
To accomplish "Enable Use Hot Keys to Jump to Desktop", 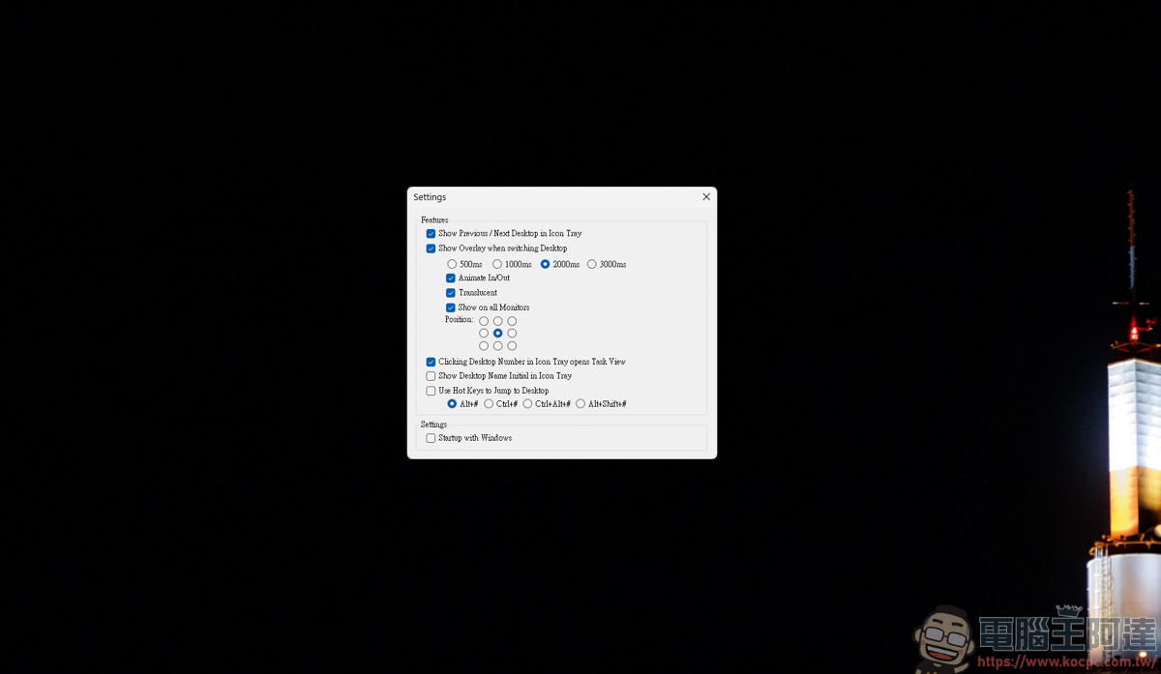I will coord(432,391).
